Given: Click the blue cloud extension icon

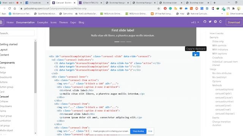Looking at the screenshot, I should pos(186,8).
